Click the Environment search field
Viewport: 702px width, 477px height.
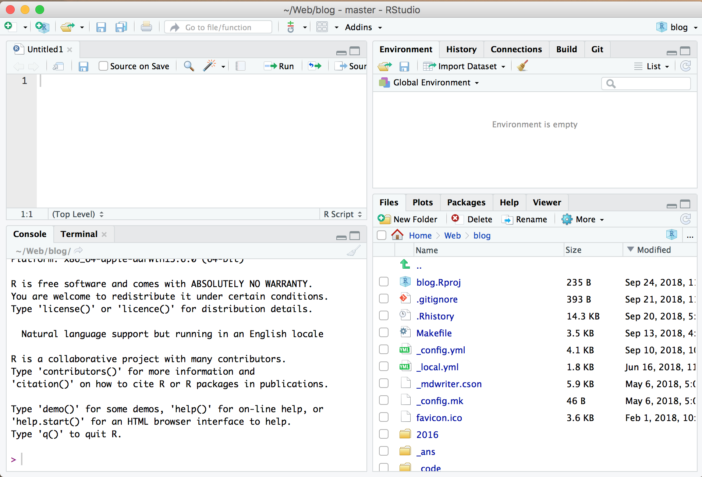[x=646, y=84]
